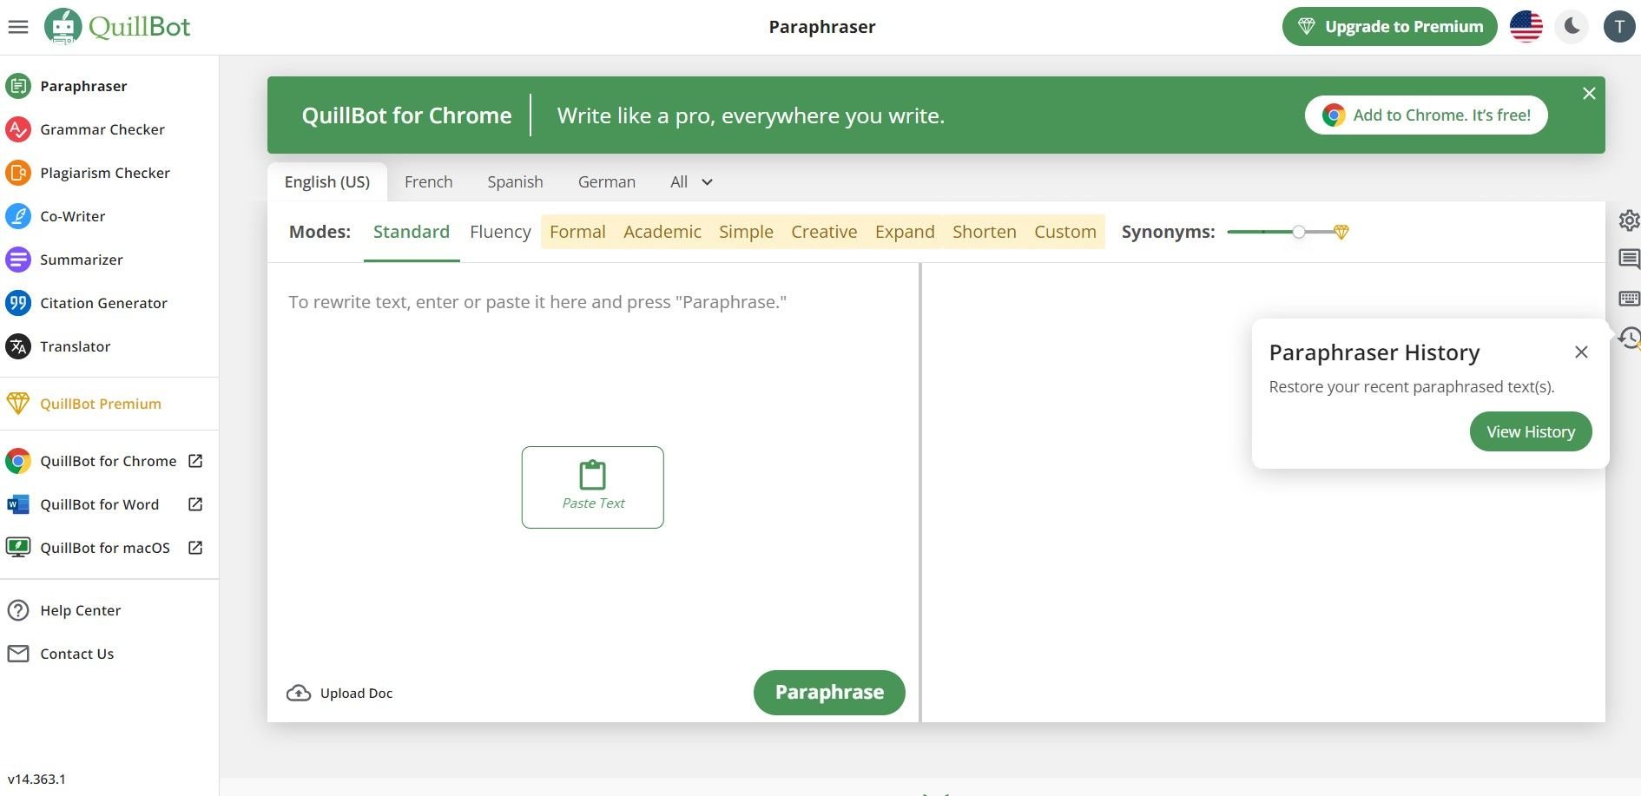Click the Paraphraser page title
Screen dimensions: 1641x796
tap(822, 27)
